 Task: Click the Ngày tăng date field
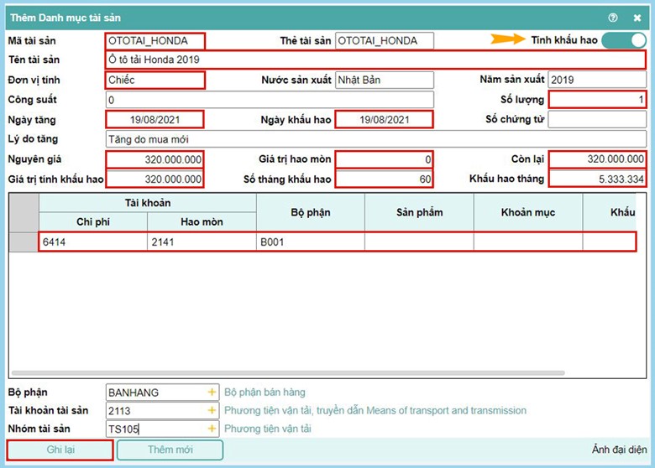[x=155, y=119]
